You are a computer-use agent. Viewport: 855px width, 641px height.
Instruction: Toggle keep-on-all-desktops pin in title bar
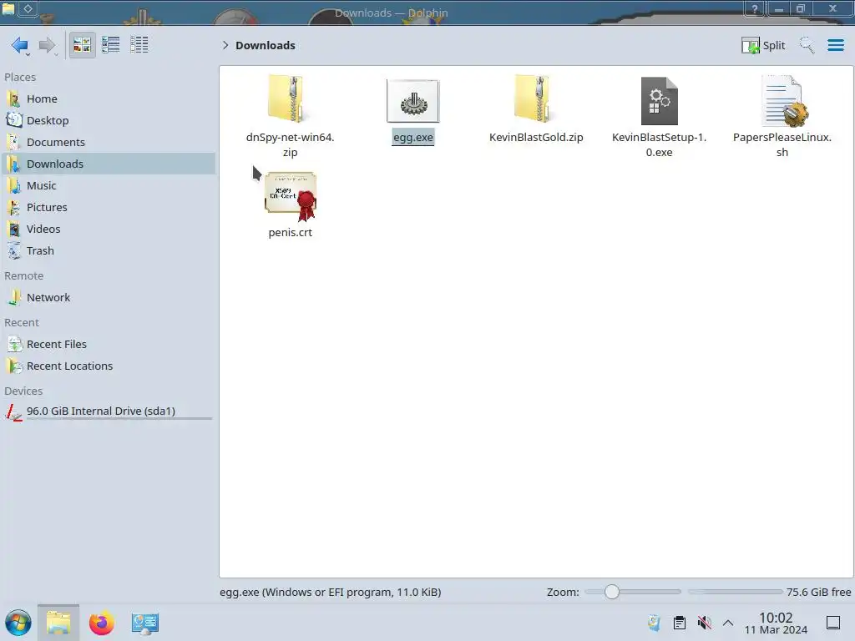tap(28, 8)
